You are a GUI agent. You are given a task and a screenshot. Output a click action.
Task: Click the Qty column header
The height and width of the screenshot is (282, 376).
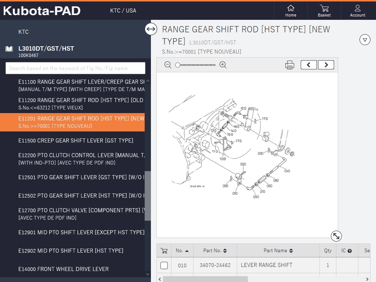[x=328, y=251]
